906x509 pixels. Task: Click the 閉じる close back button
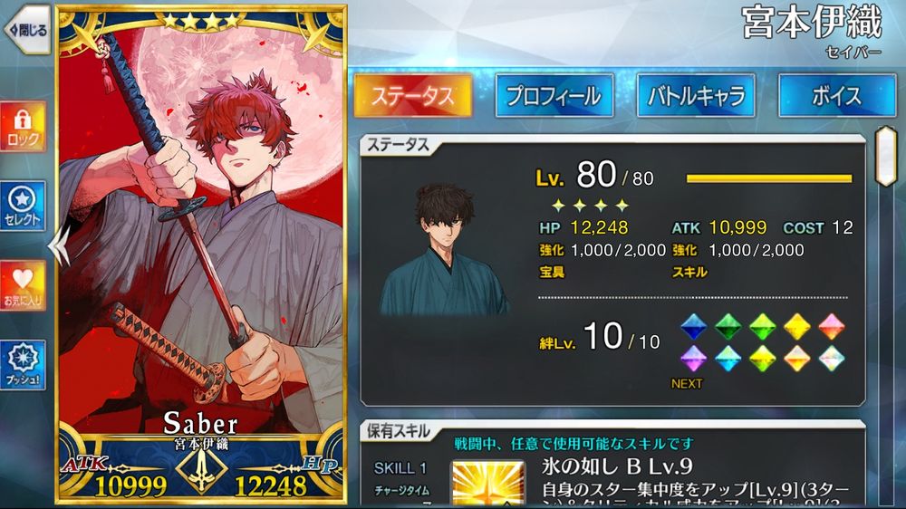tap(26, 30)
